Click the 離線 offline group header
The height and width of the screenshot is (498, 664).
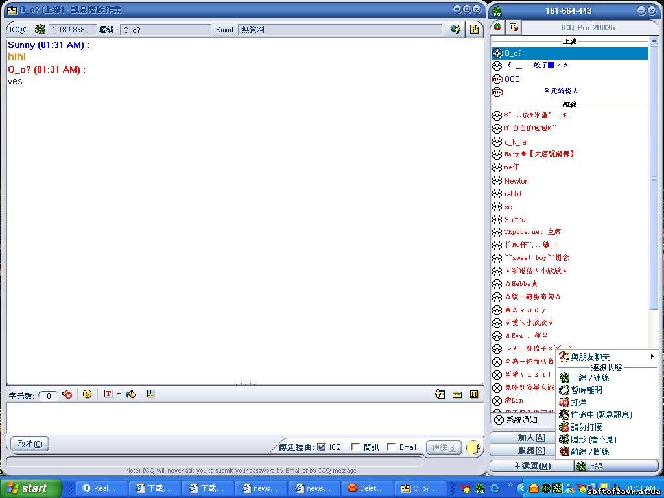pos(569,104)
